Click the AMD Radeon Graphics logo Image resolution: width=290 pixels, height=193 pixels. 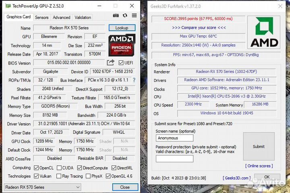(x=122, y=45)
